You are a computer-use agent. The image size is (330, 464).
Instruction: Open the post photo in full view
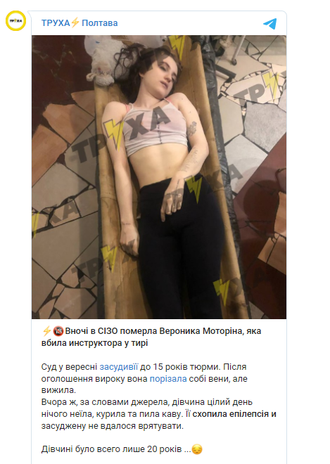pos(159,177)
